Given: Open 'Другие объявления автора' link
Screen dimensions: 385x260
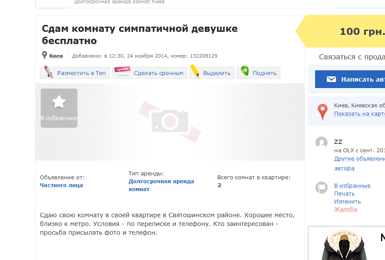Looking at the screenshot, I should (x=360, y=159).
